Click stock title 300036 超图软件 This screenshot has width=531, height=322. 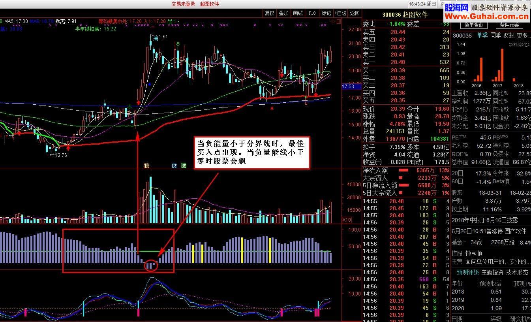click(405, 15)
